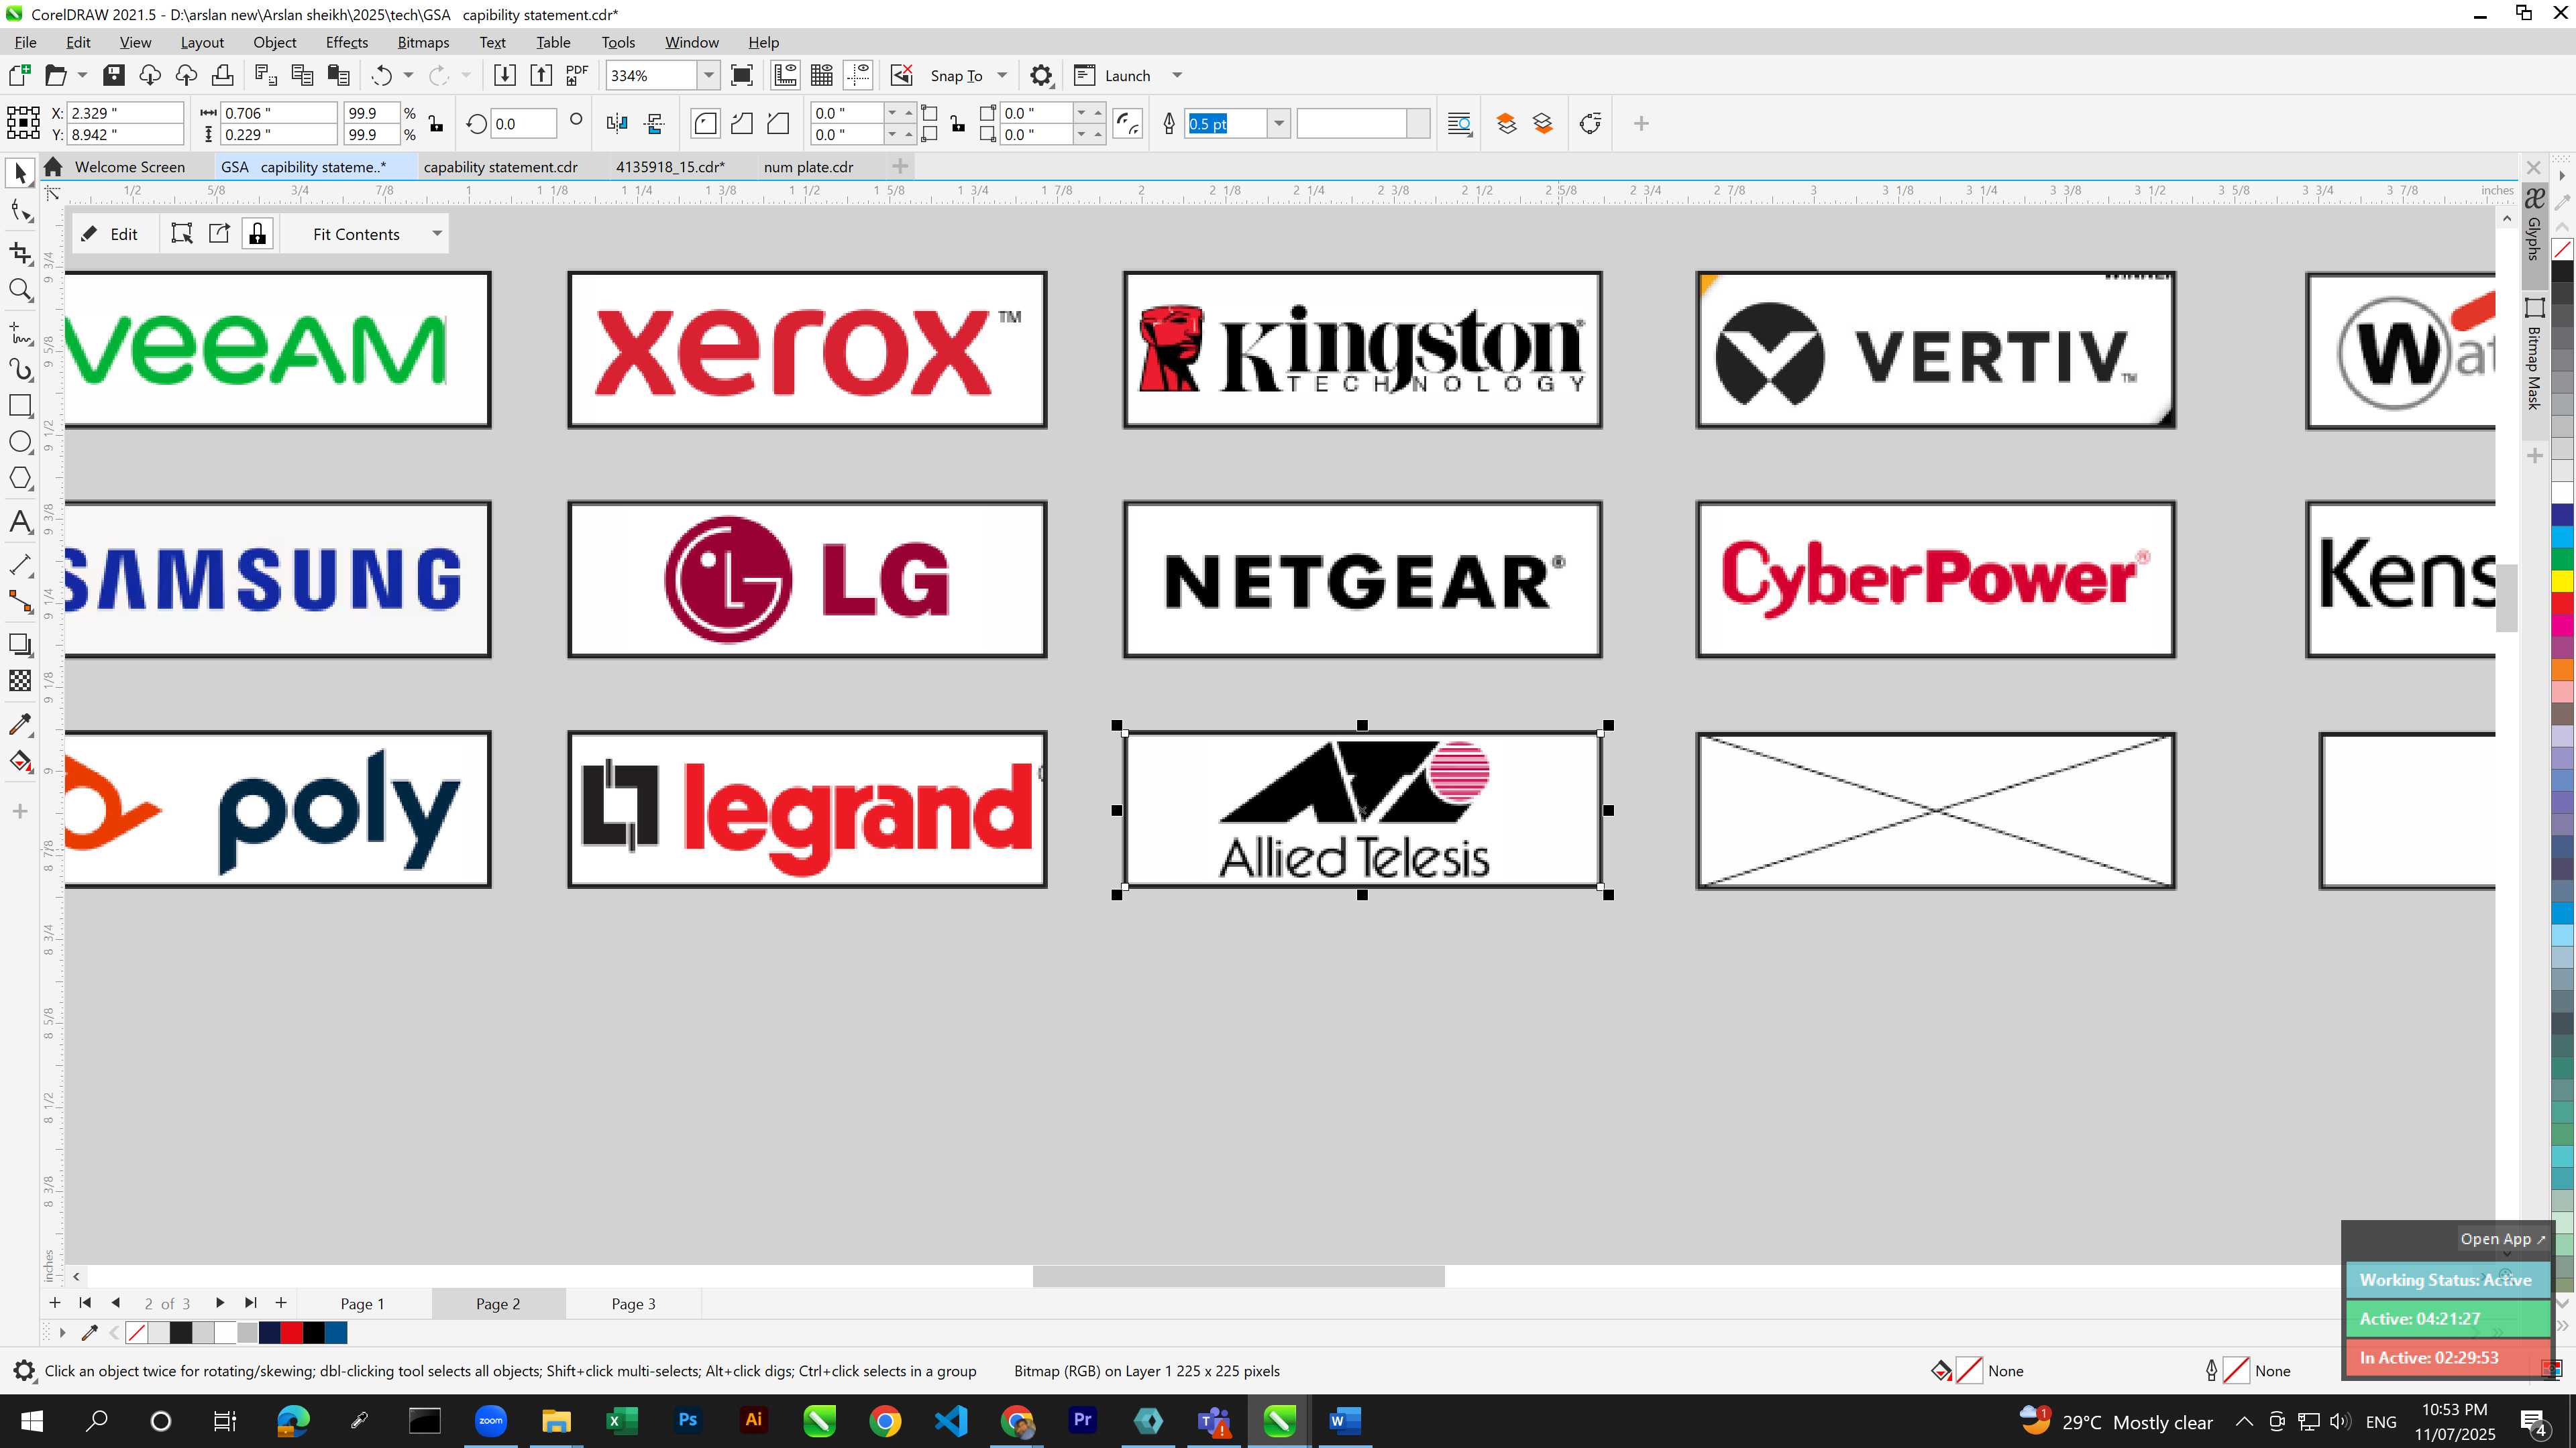The height and width of the screenshot is (1448, 2576).
Task: Select the Color Eyedropper tool in toolbox
Action: [20, 725]
